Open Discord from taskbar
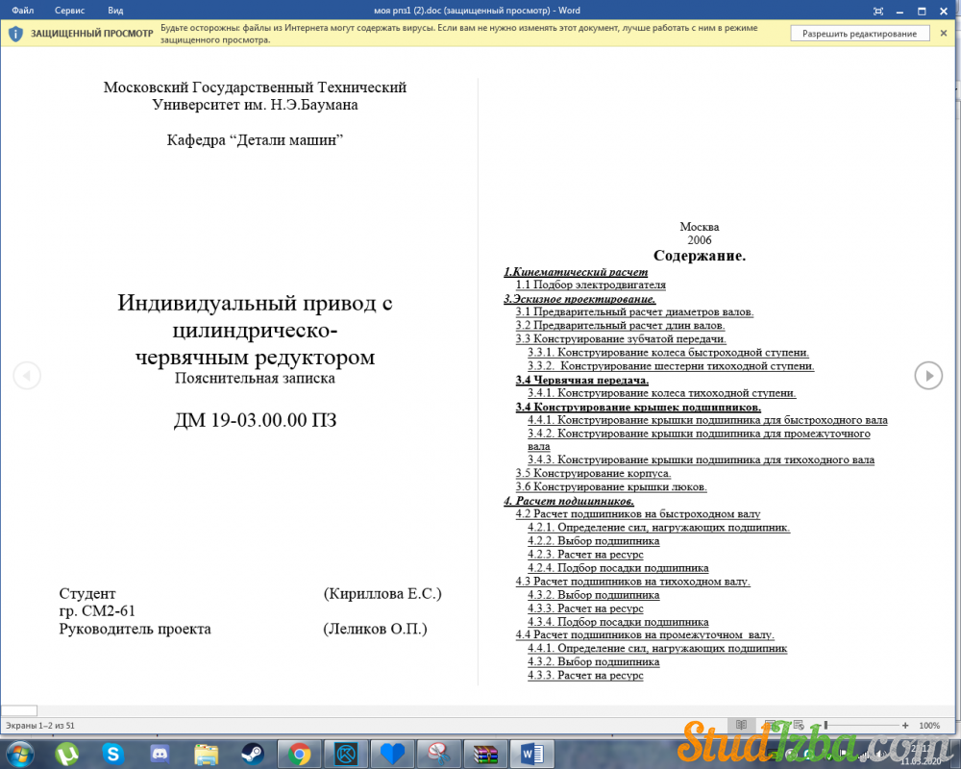This screenshot has height=769, width=961. point(160,754)
